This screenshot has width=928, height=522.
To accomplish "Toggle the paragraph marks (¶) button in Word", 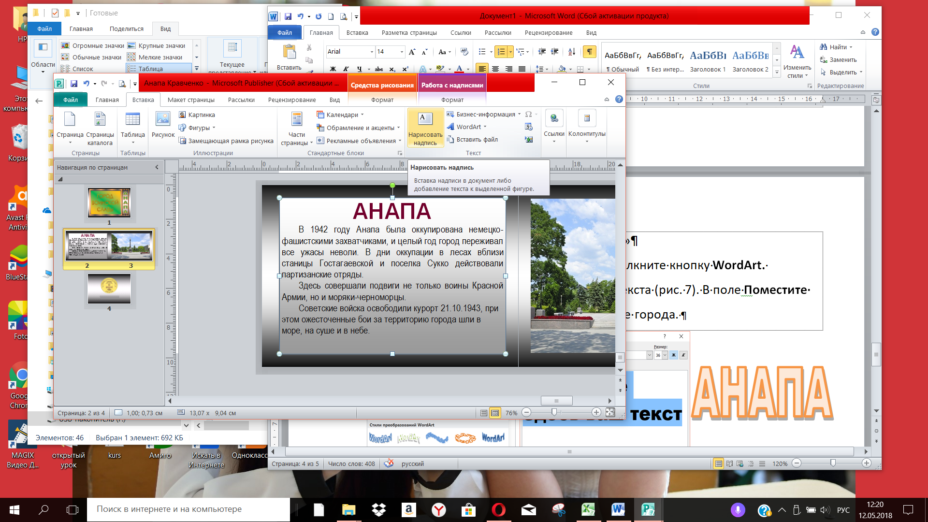I will click(590, 52).
